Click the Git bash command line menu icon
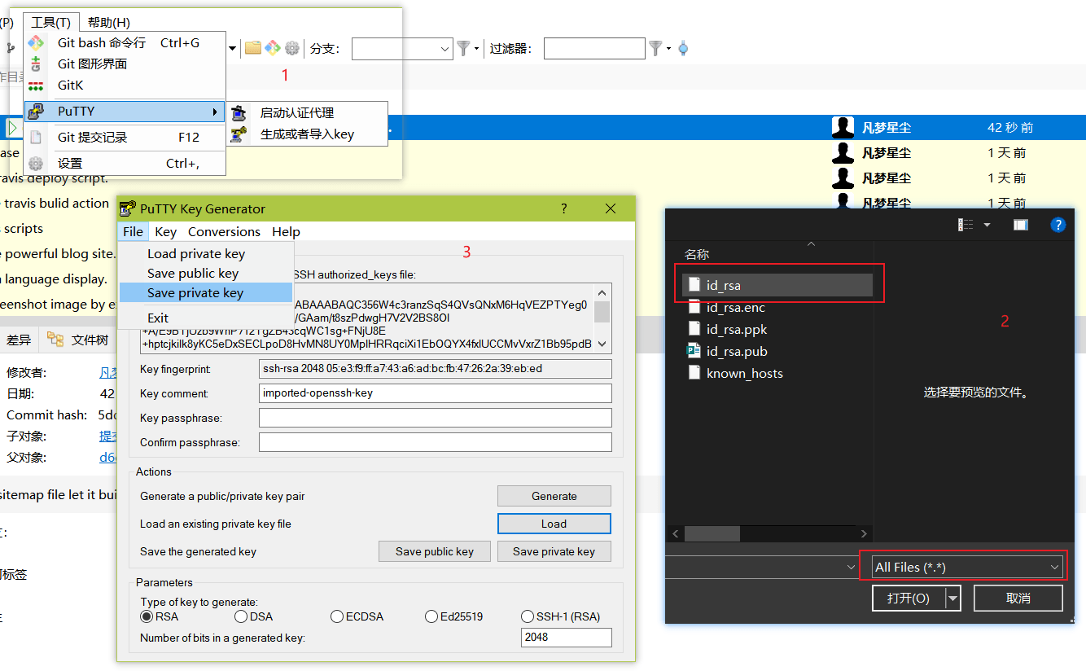This screenshot has width=1086, height=671. pos(36,43)
